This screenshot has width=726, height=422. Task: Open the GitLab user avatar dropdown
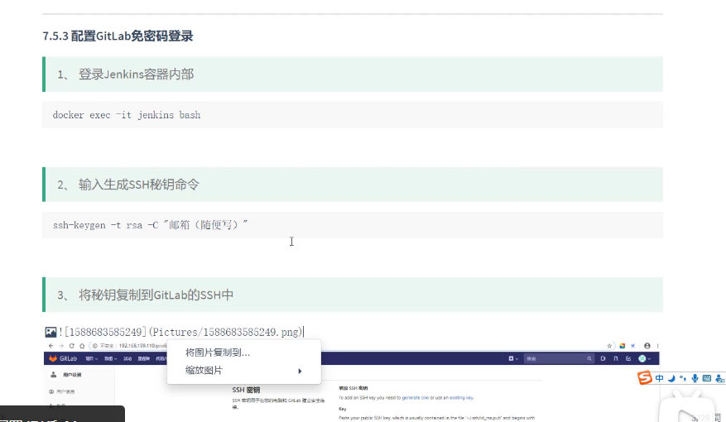(643, 358)
